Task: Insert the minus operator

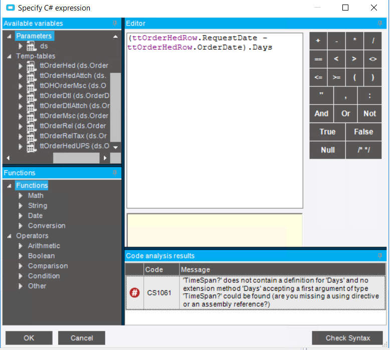Action: click(336, 41)
